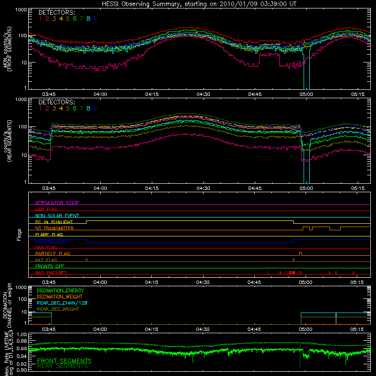Click the PARTICLE_FLAG label
The image size is (376, 376).
tap(53, 254)
